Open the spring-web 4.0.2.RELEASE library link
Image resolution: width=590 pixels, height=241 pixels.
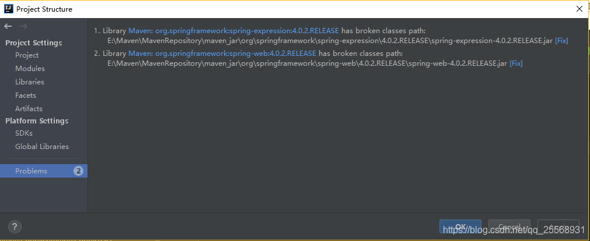(222, 54)
